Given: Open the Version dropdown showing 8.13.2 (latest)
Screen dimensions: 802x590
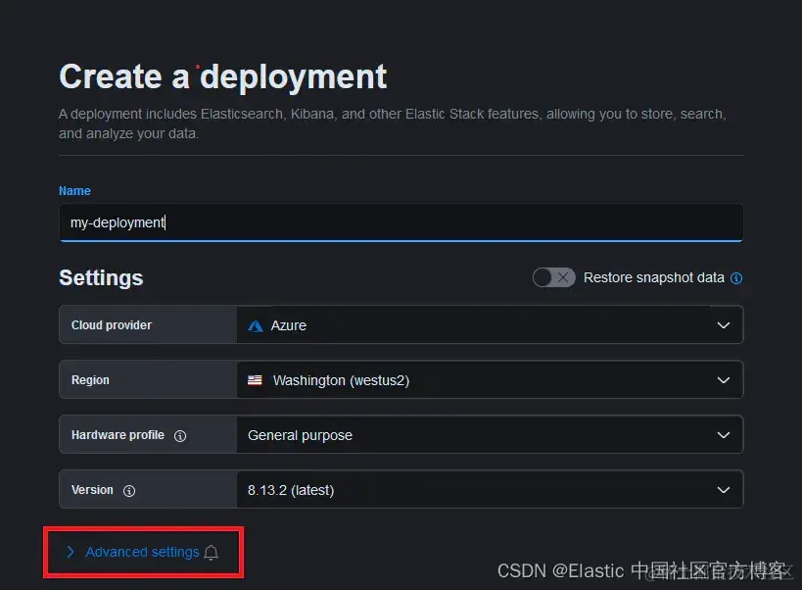Looking at the screenshot, I should click(490, 489).
